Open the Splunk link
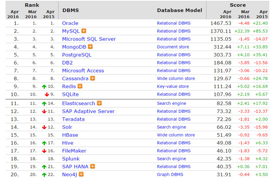This screenshot has height=178, width=278. click(71, 159)
